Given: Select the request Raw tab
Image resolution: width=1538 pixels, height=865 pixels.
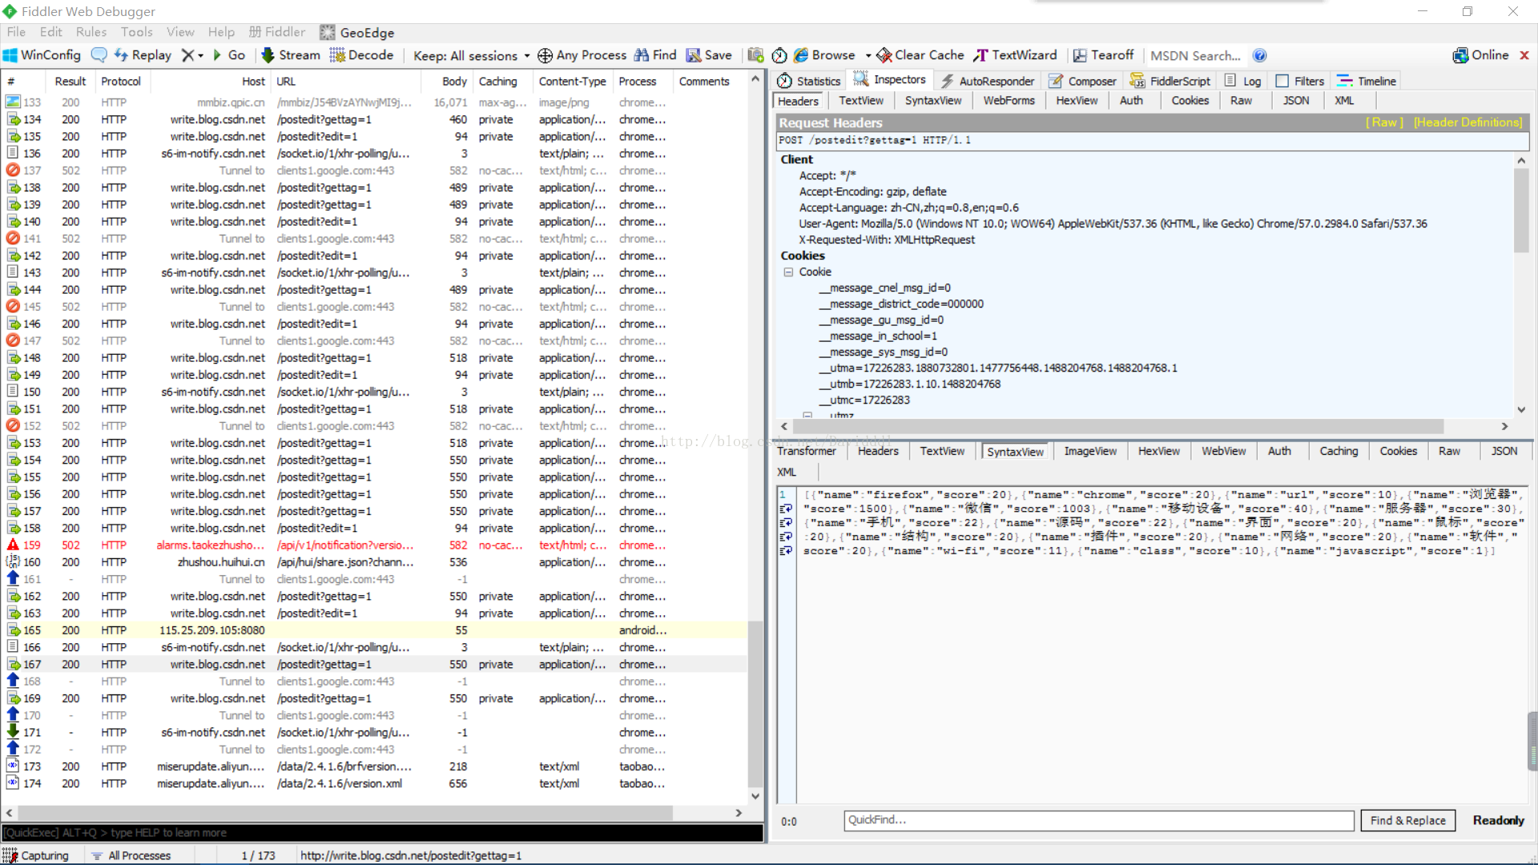Looking at the screenshot, I should (1241, 100).
